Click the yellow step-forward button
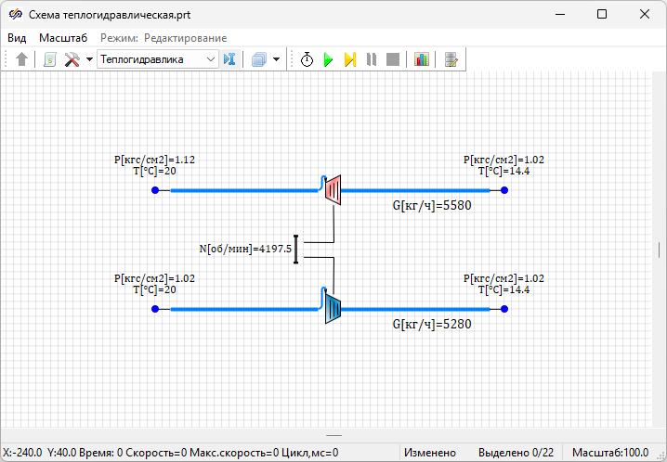 click(350, 59)
